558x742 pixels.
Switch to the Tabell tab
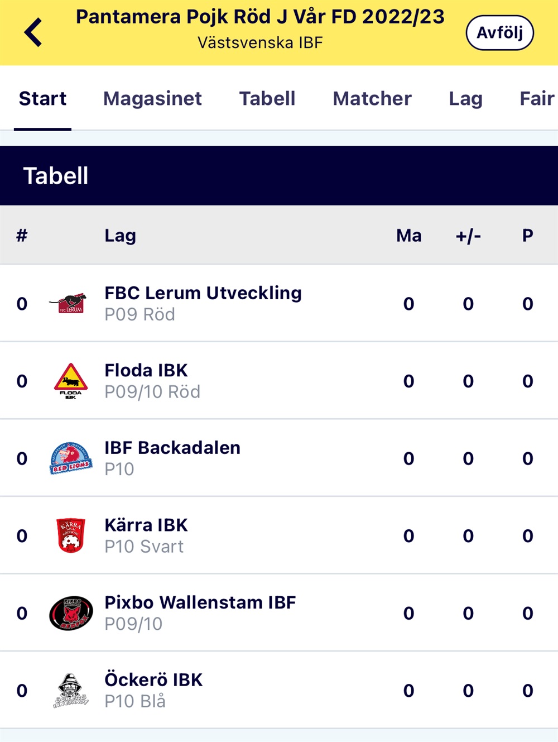267,98
